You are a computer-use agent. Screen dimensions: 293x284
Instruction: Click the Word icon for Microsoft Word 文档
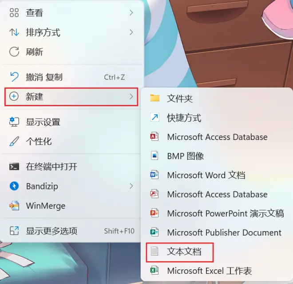point(154,175)
